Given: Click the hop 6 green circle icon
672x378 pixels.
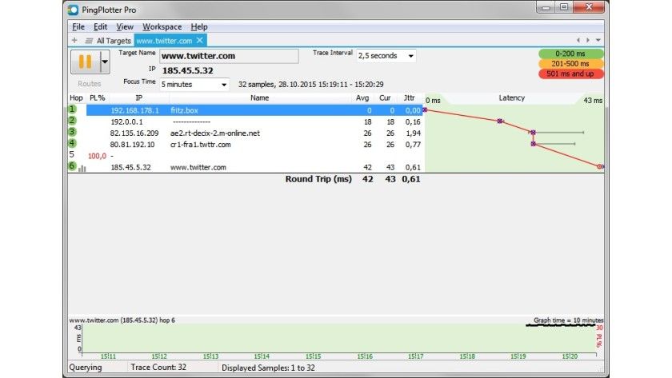Looking at the screenshot, I should [x=73, y=166].
